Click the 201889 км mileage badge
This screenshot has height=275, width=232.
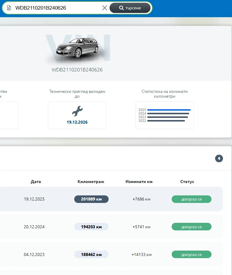(91, 199)
